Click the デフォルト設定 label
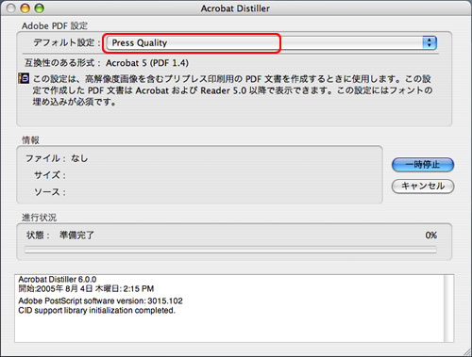 point(67,42)
